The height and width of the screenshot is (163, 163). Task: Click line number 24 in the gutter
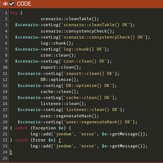(x=5, y=152)
